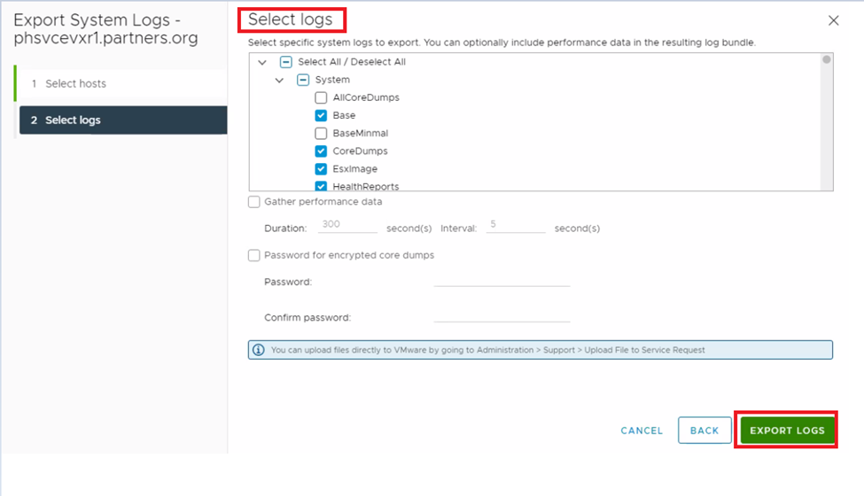Open step 2 Select logs

(73, 120)
